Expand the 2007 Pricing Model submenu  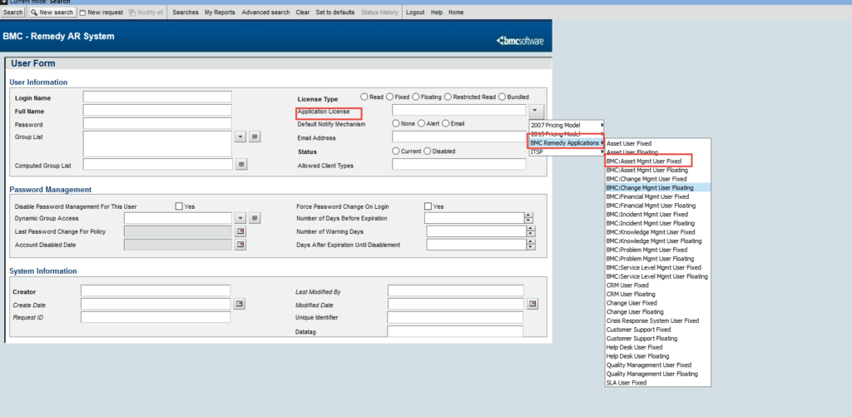tap(567, 125)
